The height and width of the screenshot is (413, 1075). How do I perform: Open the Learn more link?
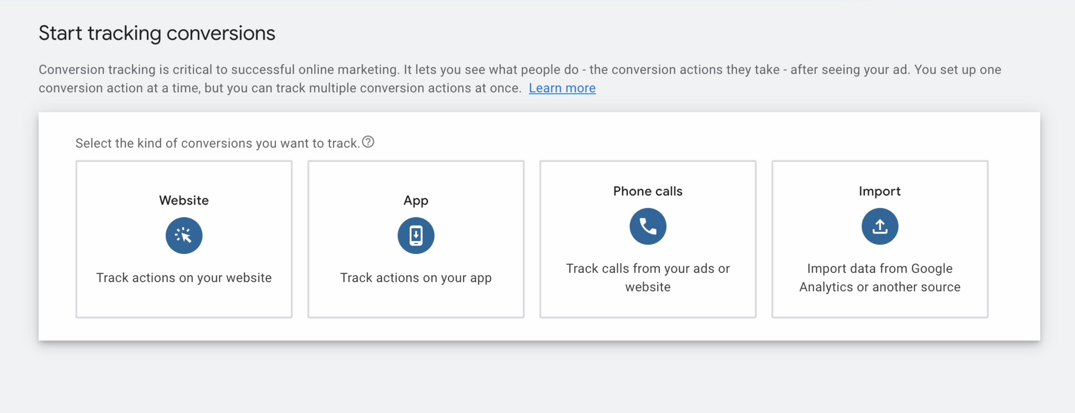[562, 88]
